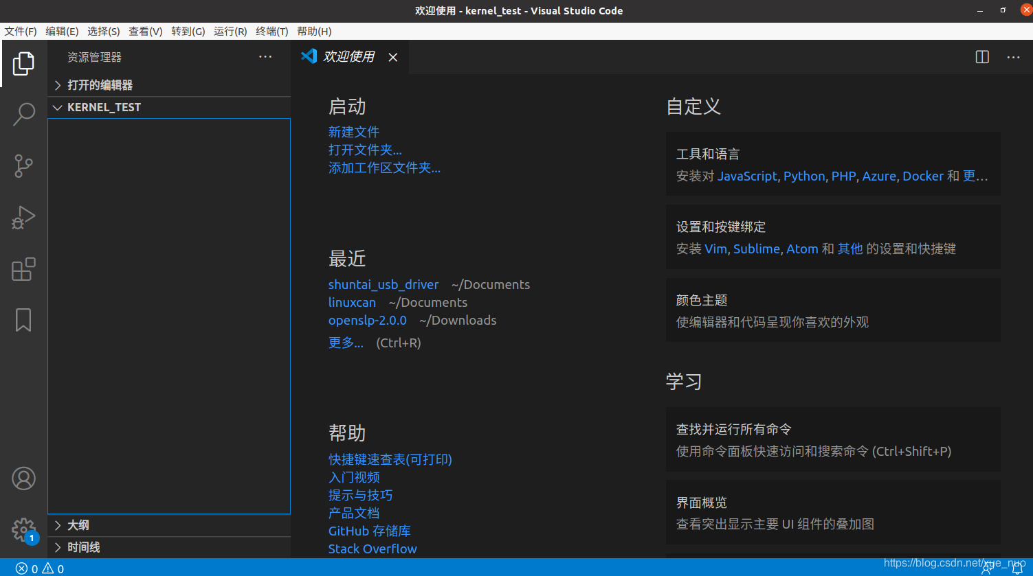Install PHP language support link
The height and width of the screenshot is (576, 1033).
[x=843, y=176]
